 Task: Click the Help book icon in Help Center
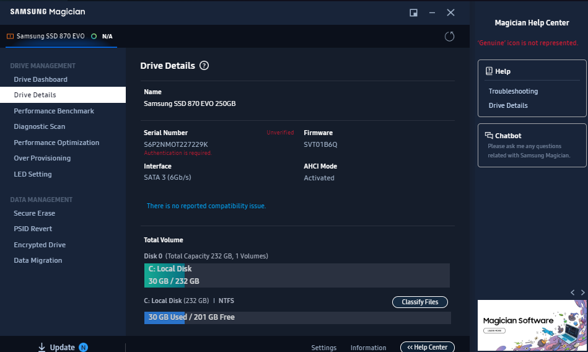click(489, 71)
